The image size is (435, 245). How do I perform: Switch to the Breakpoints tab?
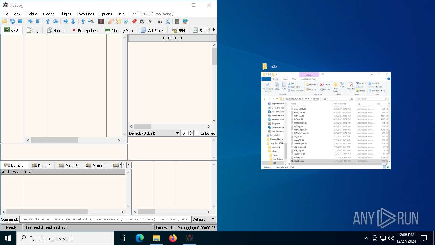84,30
